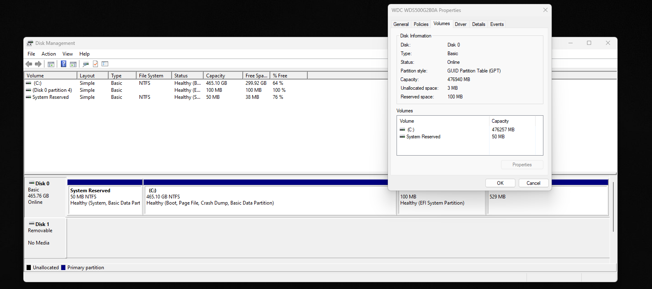652x289 pixels.
Task: Click the Properties button below Volumes list
Action: (522, 165)
